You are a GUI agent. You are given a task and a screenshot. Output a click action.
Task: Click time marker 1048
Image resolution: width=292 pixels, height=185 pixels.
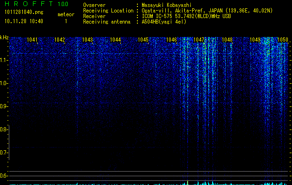point(227,39)
